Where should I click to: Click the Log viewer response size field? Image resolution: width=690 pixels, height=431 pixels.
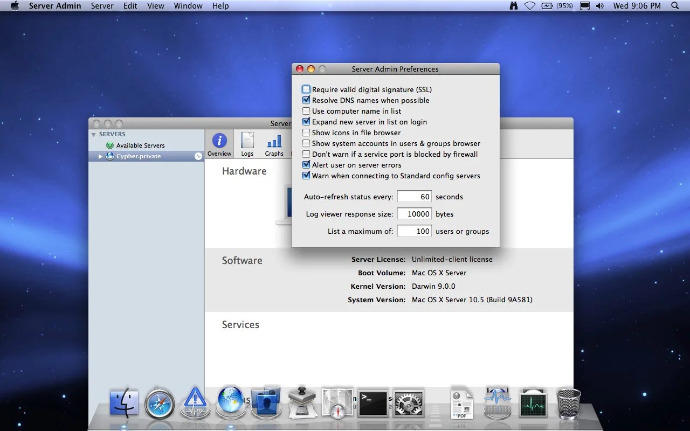click(414, 214)
